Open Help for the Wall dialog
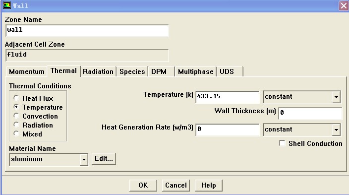This screenshot has width=349, height=195. point(209,186)
